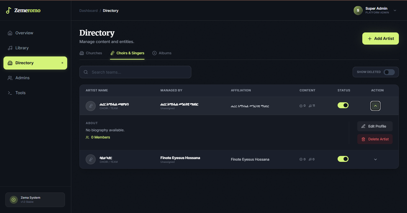Click the 'No biography available.' text
The width and height of the screenshot is (407, 213).
click(105, 130)
